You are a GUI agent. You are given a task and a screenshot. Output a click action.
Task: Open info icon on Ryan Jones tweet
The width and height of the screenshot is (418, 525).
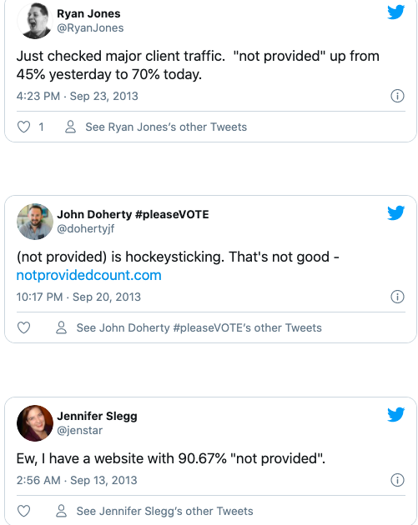point(397,96)
